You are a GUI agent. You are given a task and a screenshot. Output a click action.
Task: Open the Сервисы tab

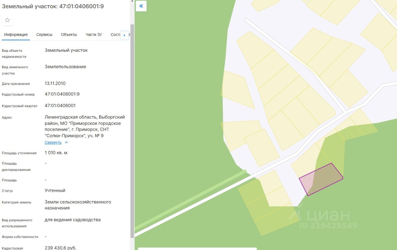[x=44, y=35]
